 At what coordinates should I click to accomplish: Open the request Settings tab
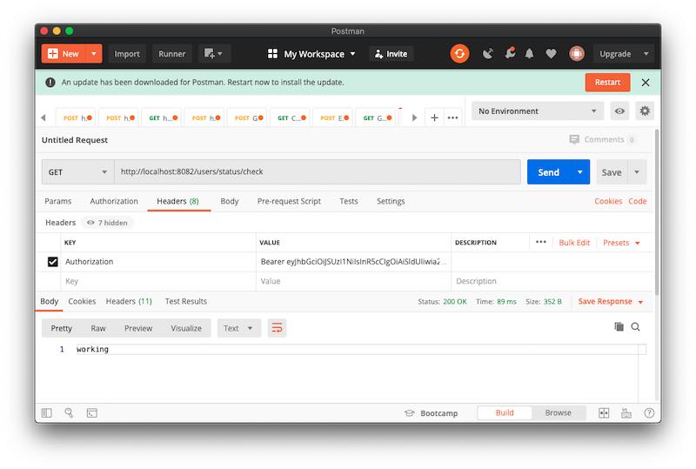point(391,201)
